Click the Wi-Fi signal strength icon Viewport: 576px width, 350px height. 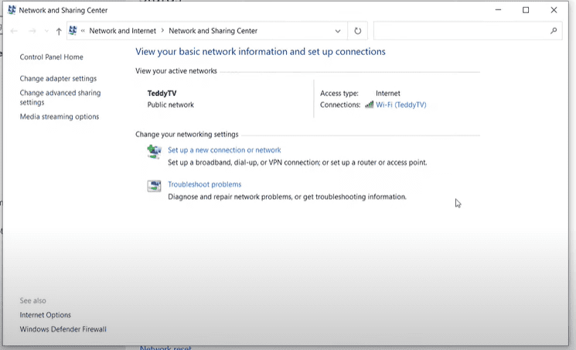click(369, 105)
